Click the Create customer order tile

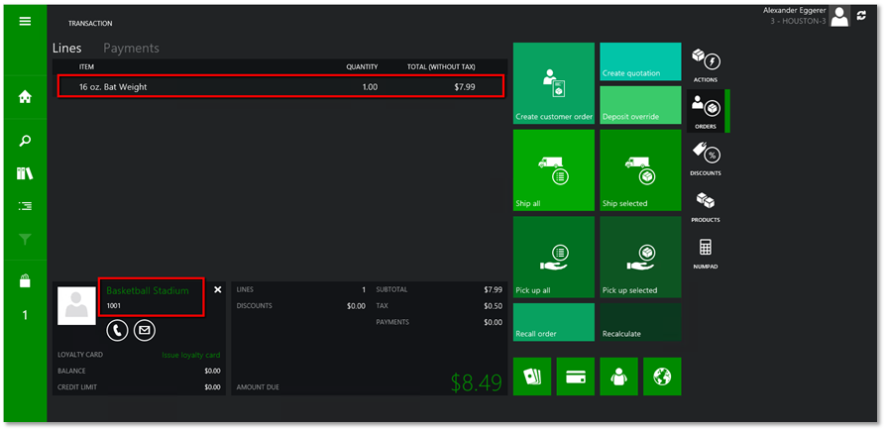pyautogui.click(x=554, y=84)
